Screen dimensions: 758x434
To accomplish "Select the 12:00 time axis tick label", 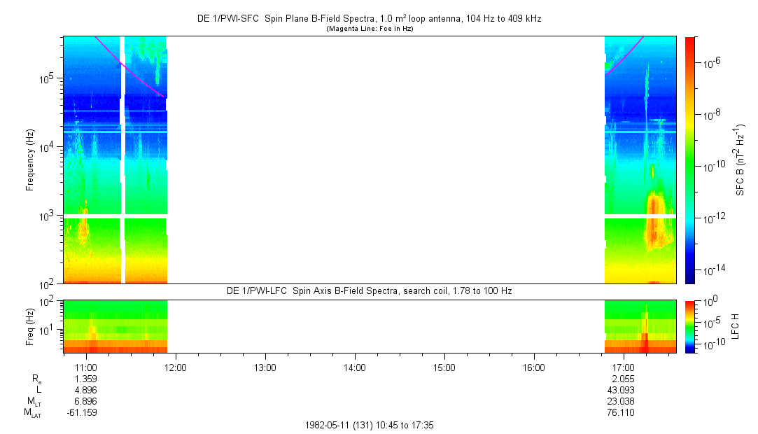I will [x=175, y=367].
